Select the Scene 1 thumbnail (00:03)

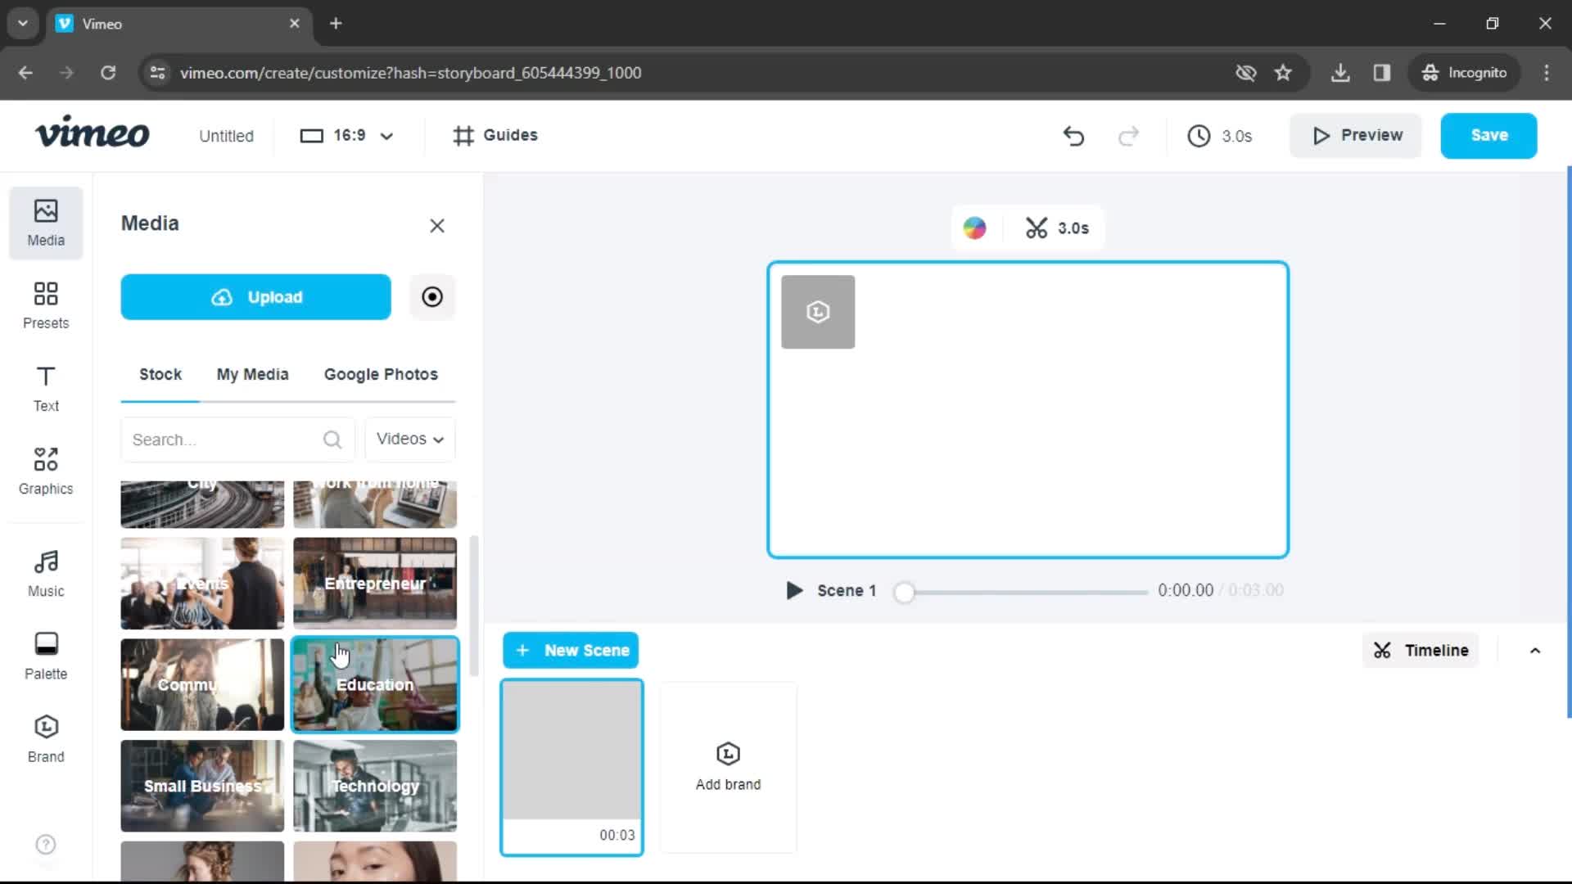click(x=572, y=767)
